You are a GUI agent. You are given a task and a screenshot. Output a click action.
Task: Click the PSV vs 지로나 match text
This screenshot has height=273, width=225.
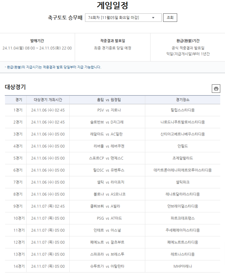coord(109,110)
